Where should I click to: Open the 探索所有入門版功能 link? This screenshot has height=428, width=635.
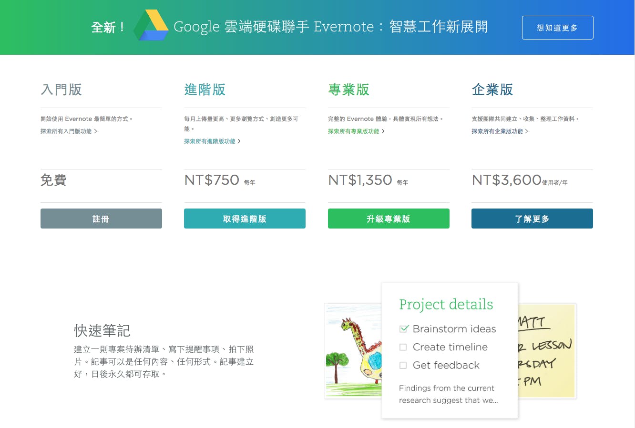pos(66,131)
